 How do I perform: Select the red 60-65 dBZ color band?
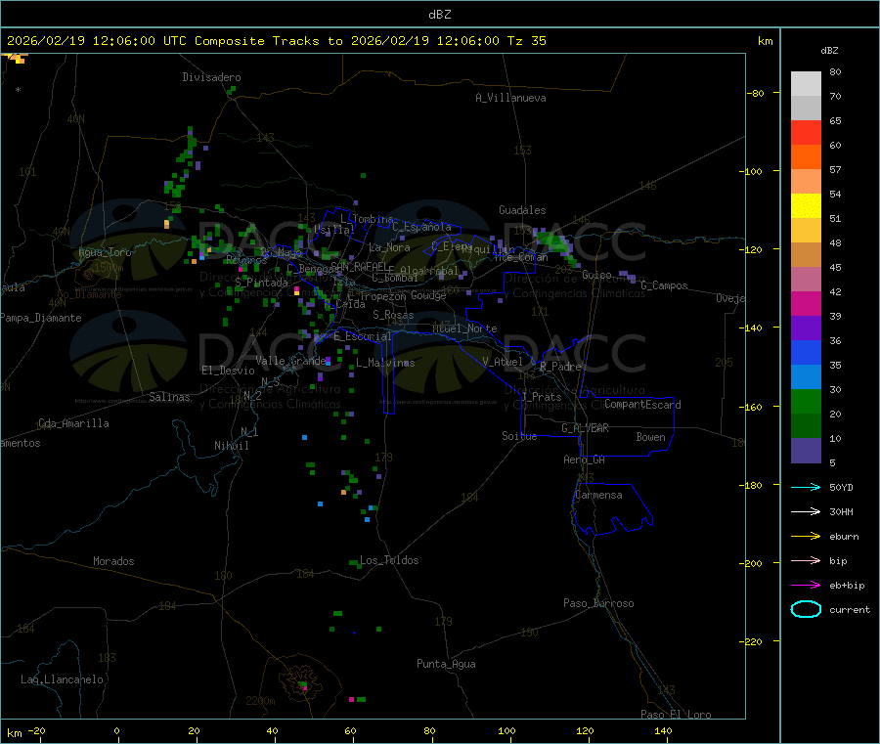pyautogui.click(x=806, y=132)
